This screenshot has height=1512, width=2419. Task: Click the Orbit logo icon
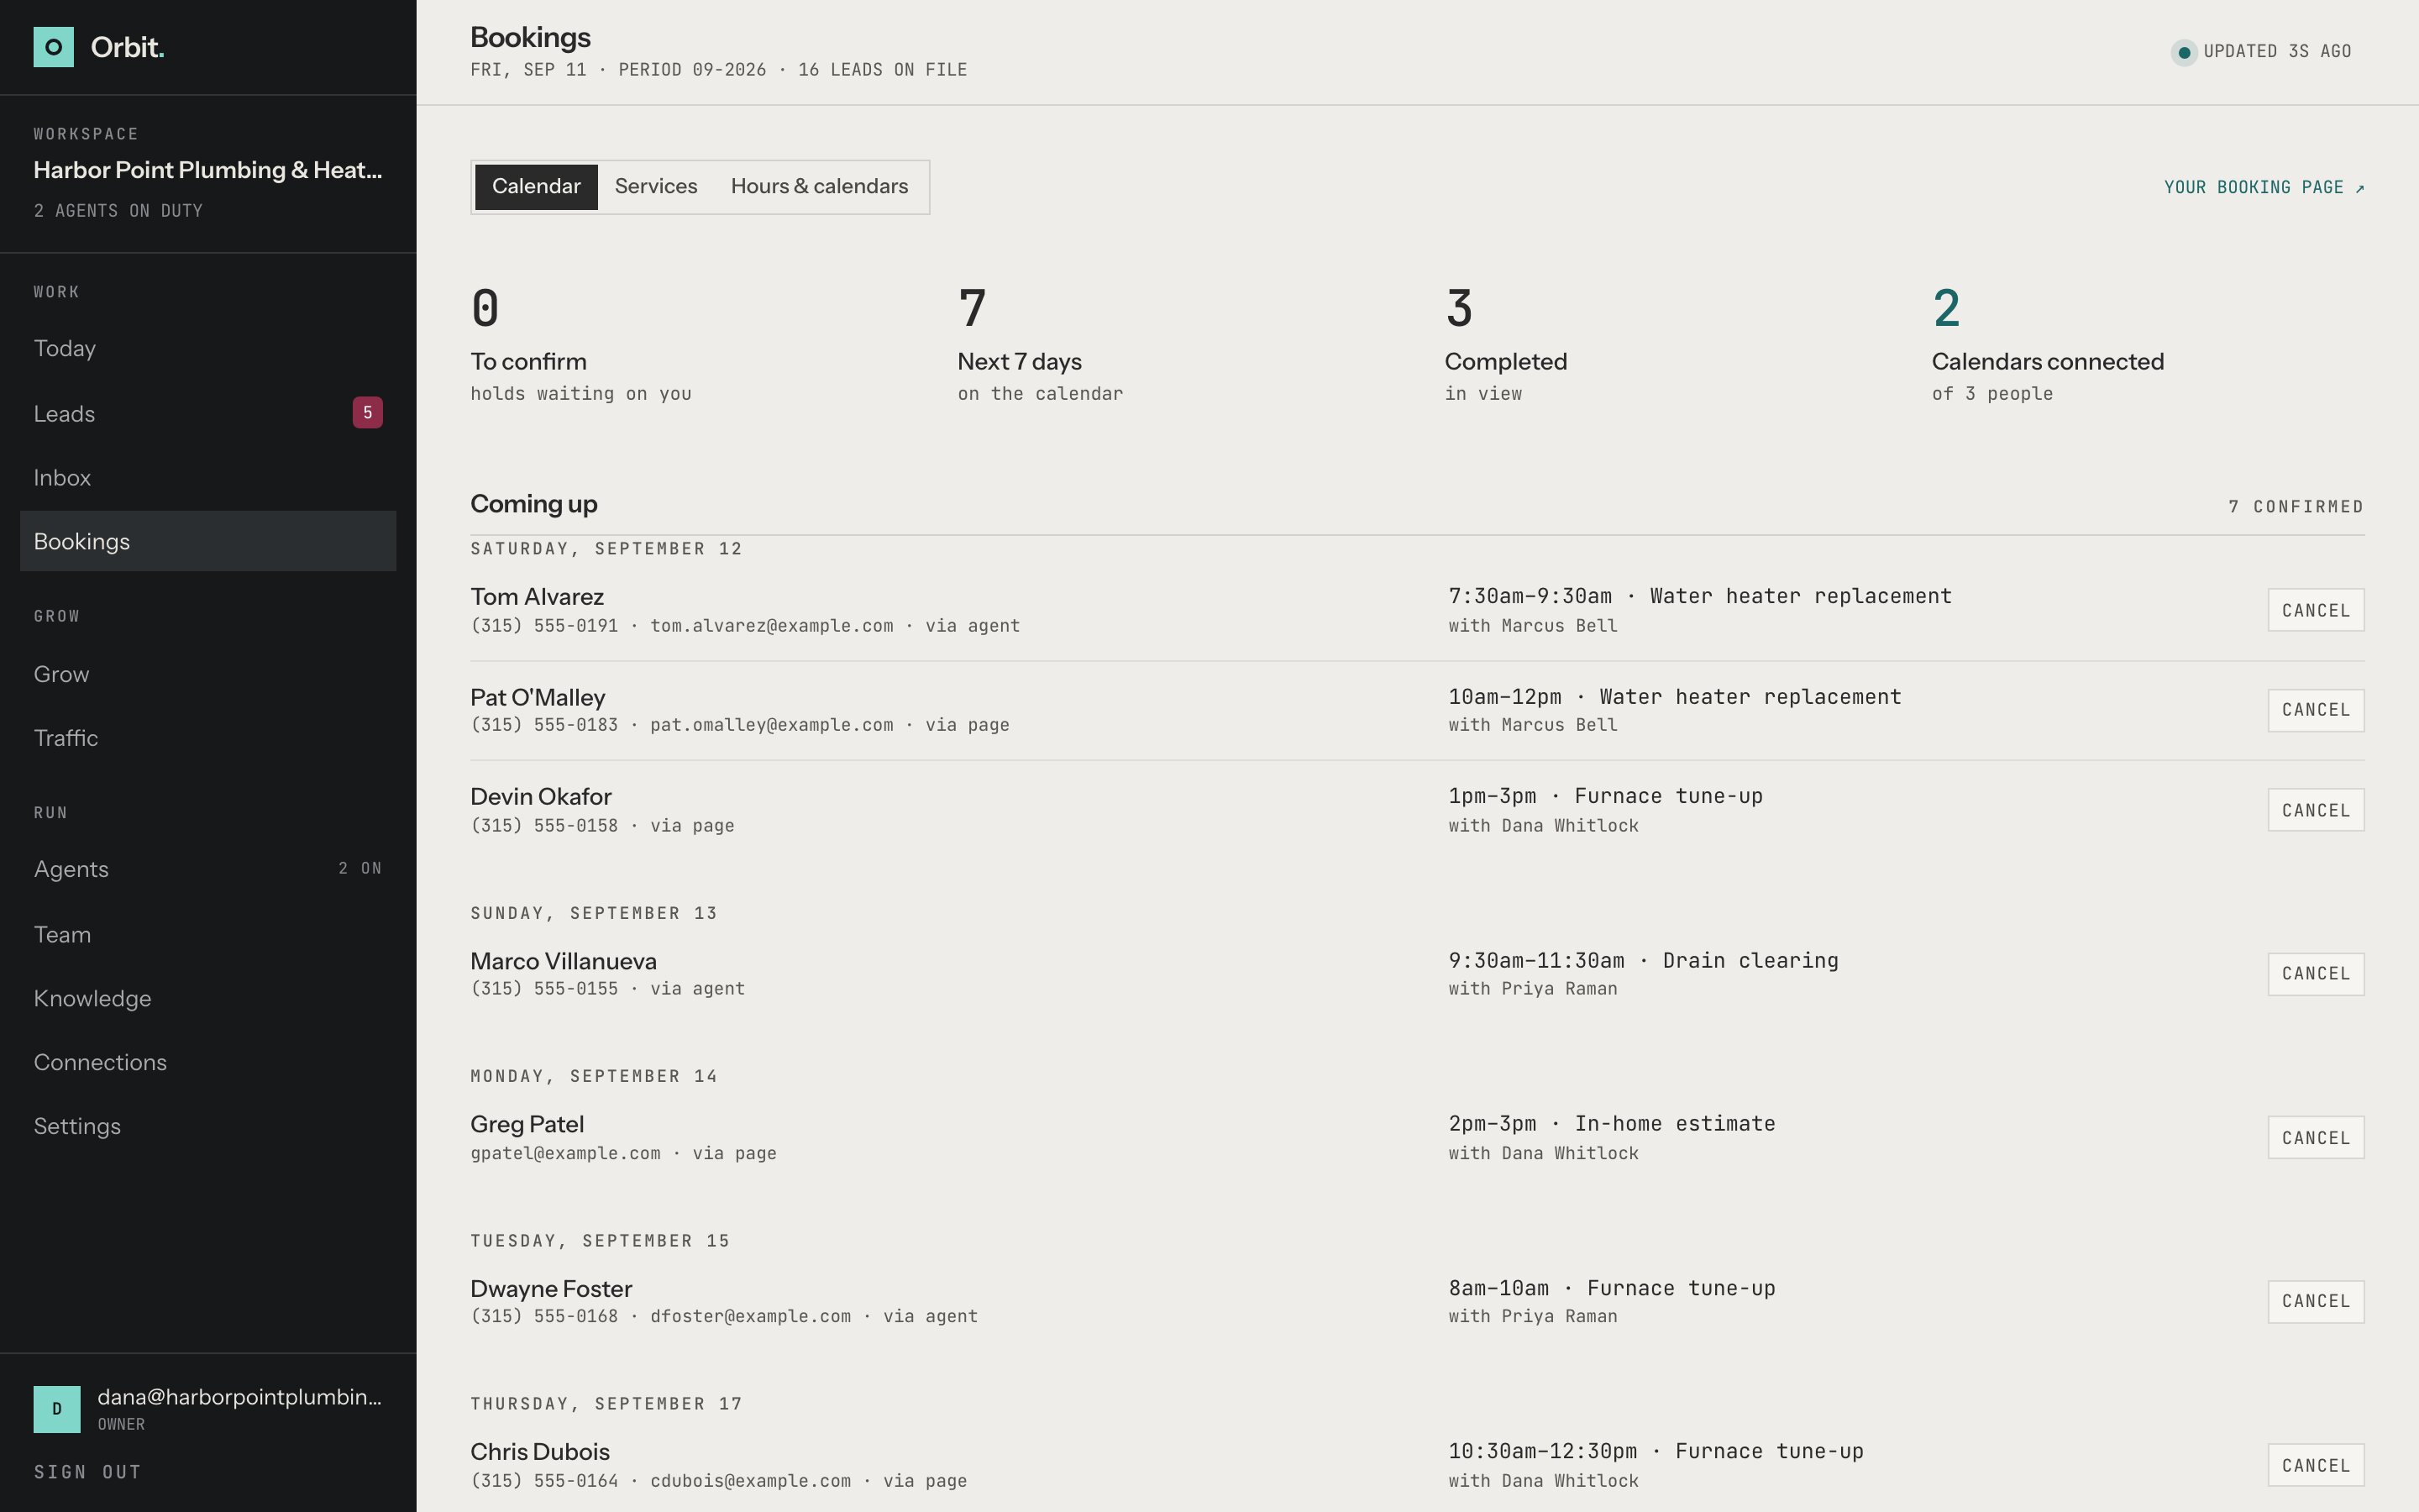tap(53, 47)
